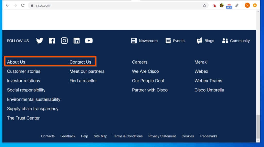Click the vertical scrollbar thumb
The width and height of the screenshot is (264, 147).
pos(258,126)
